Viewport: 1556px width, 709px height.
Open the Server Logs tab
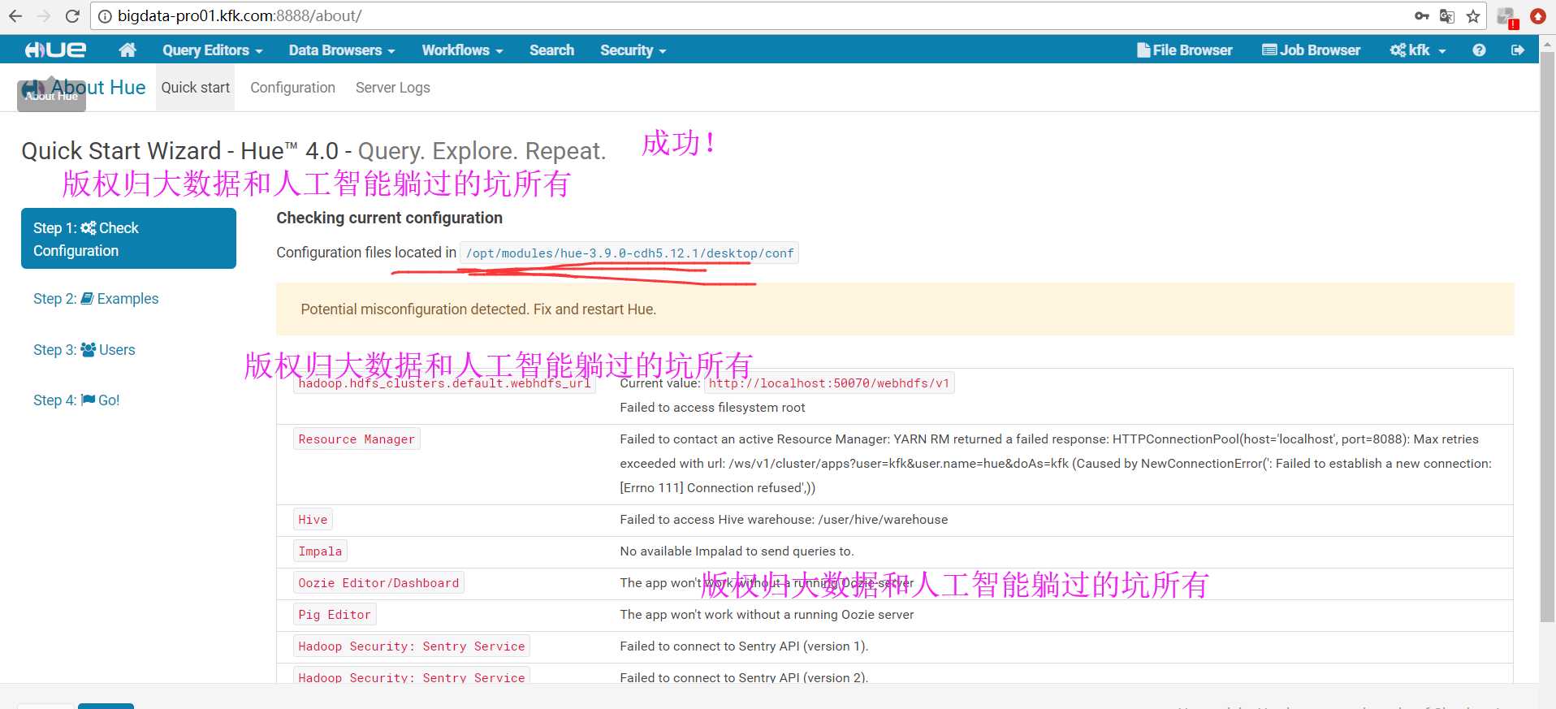(x=393, y=88)
